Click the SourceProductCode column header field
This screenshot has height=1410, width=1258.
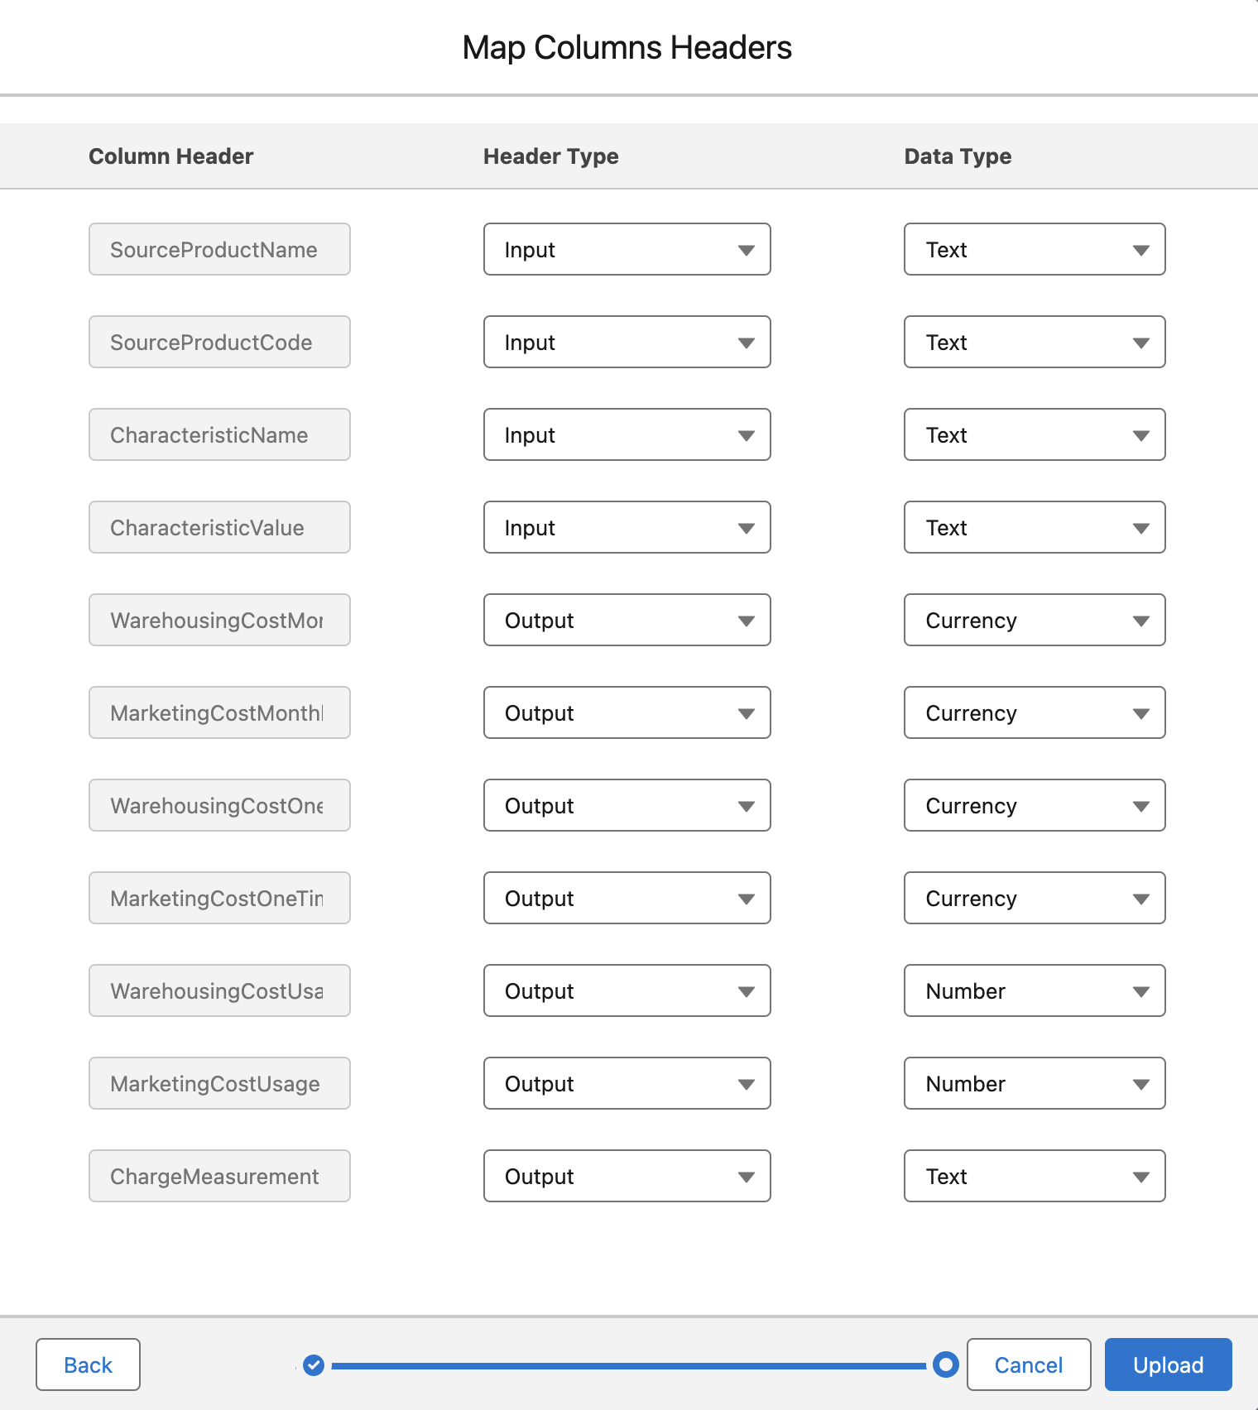(219, 342)
